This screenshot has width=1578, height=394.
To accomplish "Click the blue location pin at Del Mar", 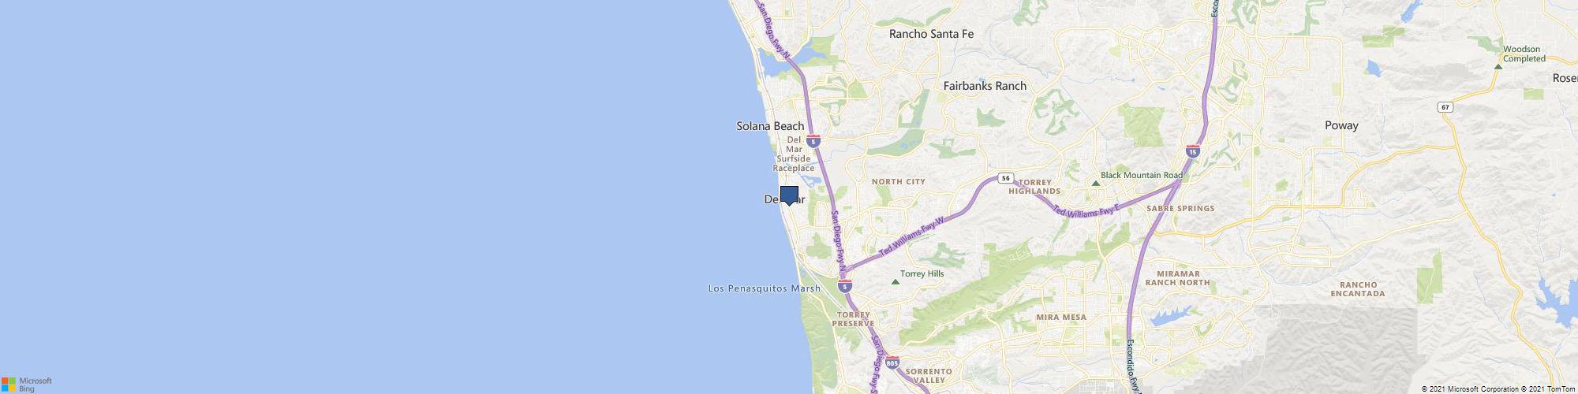I will (x=789, y=195).
